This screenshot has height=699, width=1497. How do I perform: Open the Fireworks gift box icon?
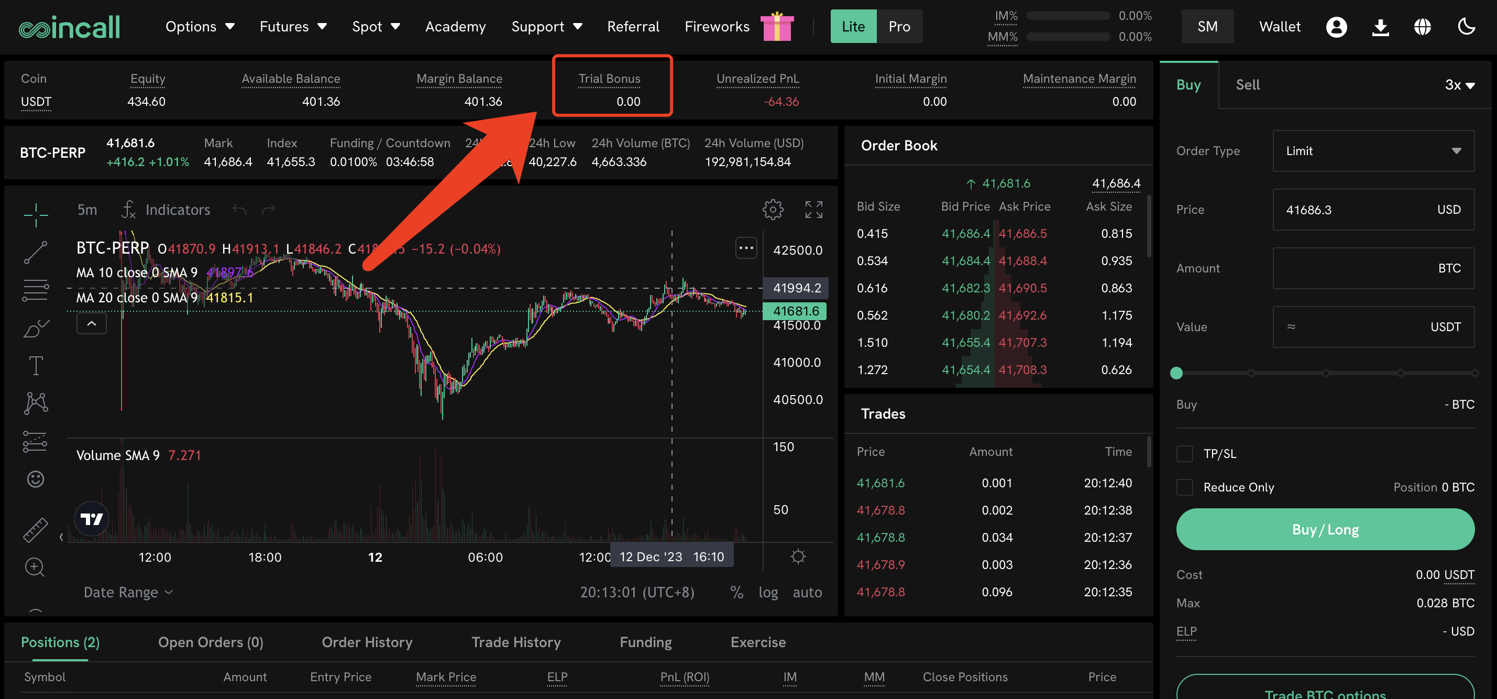tap(776, 26)
